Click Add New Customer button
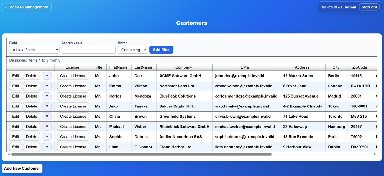384x176 pixels. click(x=22, y=168)
